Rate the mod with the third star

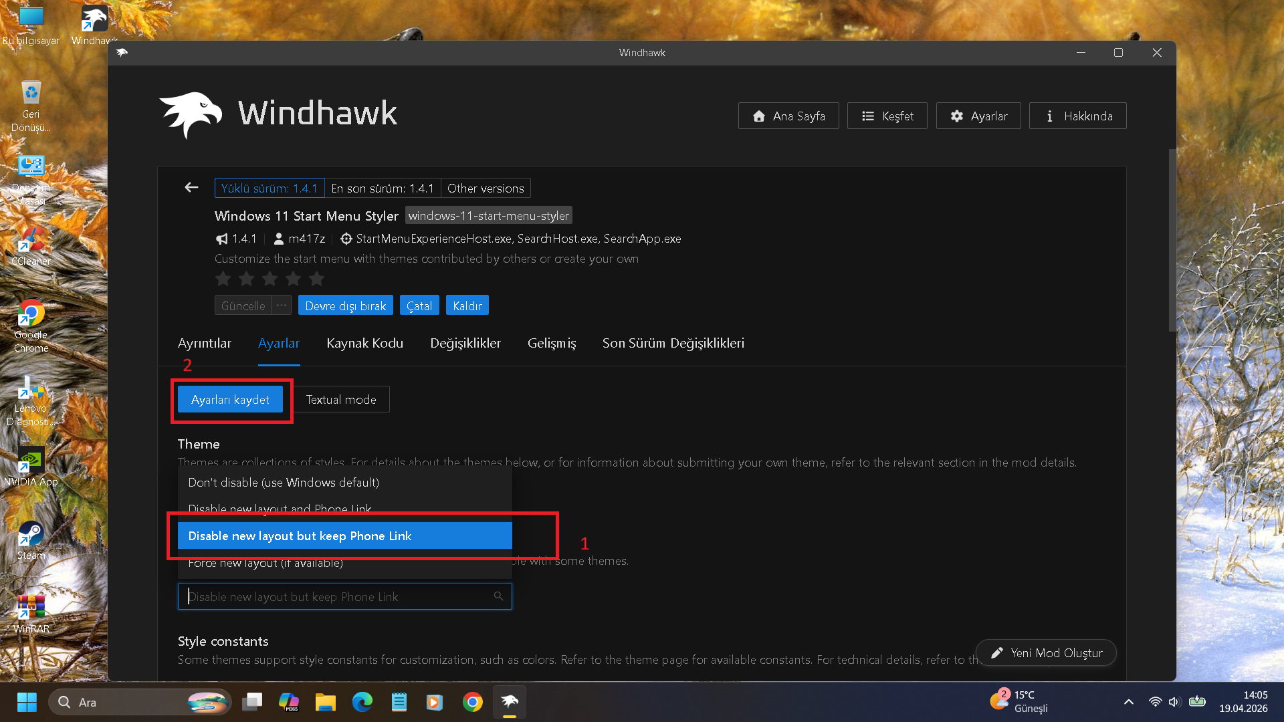pos(270,278)
